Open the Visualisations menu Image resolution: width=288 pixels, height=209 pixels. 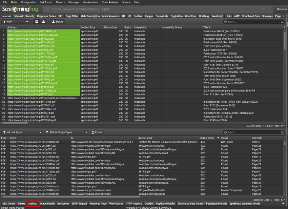[90, 2]
